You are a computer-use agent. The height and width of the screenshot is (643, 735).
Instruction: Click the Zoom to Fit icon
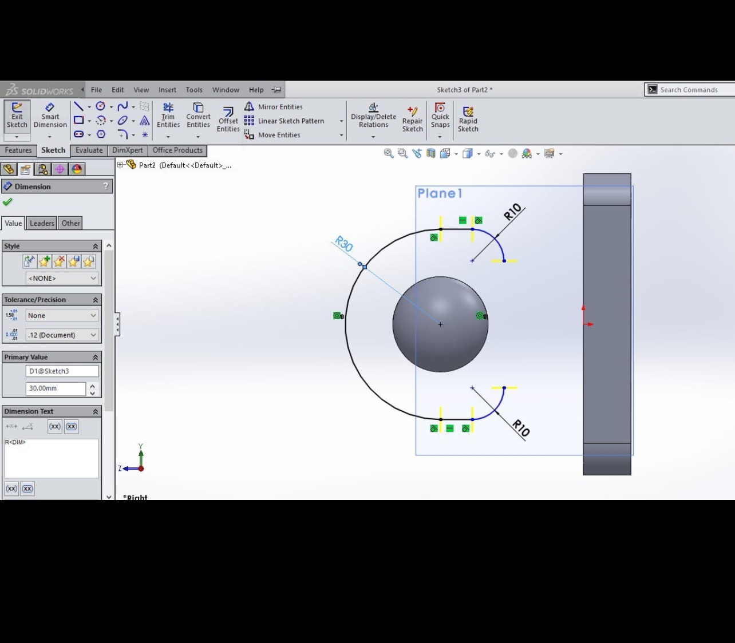click(x=388, y=153)
